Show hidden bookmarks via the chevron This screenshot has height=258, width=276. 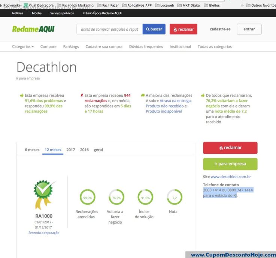pyautogui.click(x=242, y=6)
